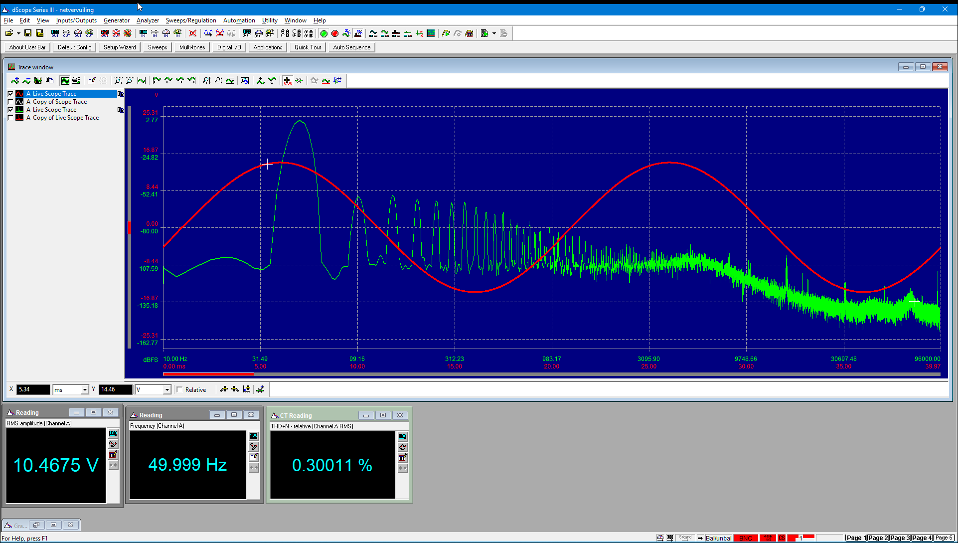Click the blue Trace window toolbar icon
This screenshot has width=958, height=543.
431,33
